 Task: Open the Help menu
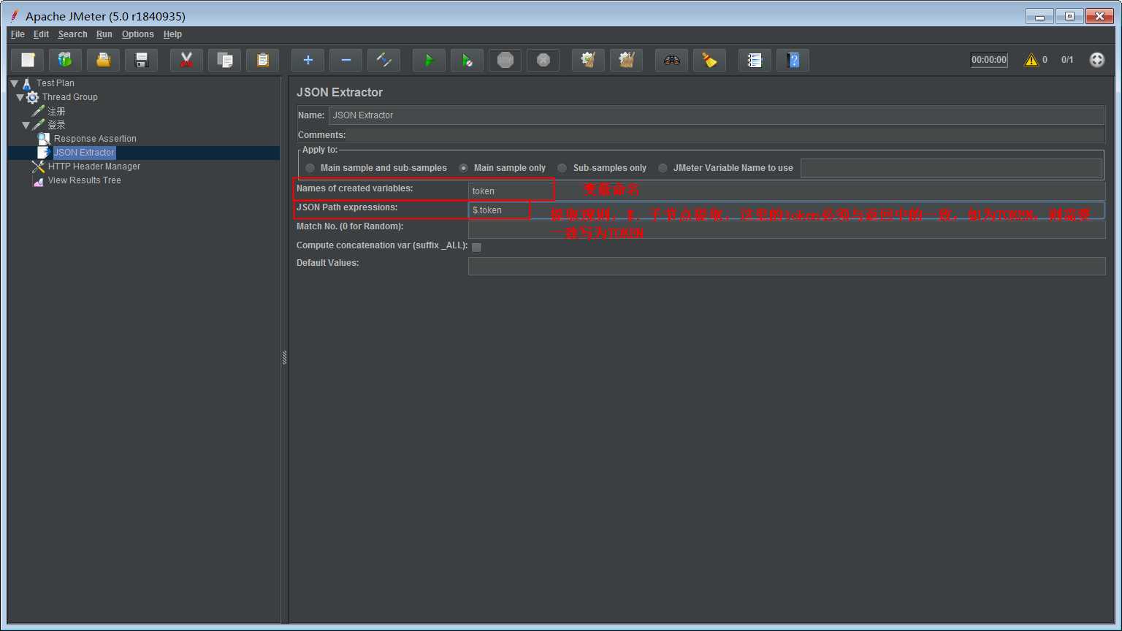tap(172, 34)
